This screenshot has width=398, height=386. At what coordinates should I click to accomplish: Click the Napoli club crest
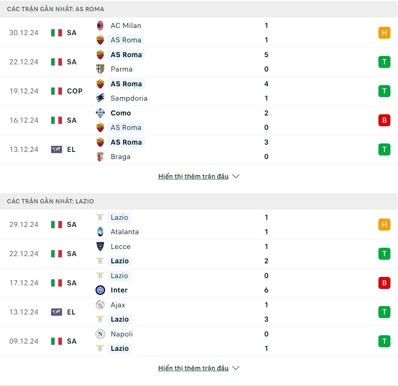coord(100,334)
